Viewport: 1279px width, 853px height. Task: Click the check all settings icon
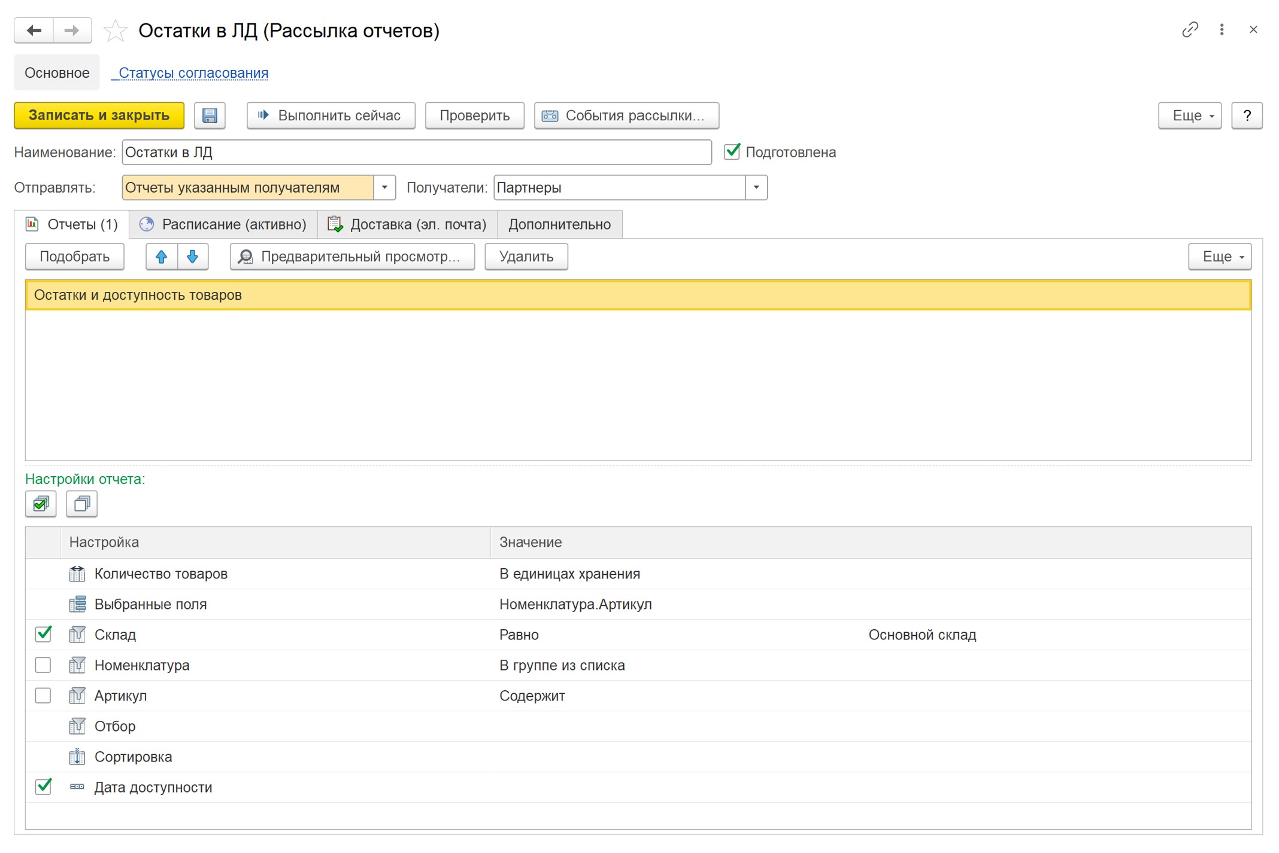41,504
